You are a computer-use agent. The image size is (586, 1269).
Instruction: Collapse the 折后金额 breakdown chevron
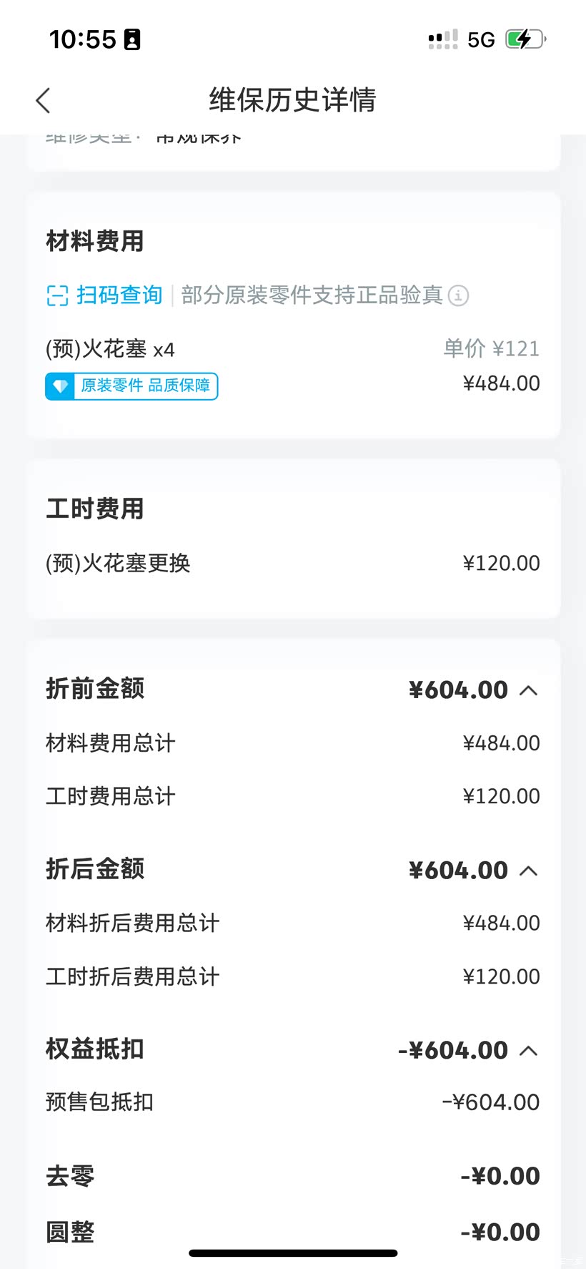point(528,871)
